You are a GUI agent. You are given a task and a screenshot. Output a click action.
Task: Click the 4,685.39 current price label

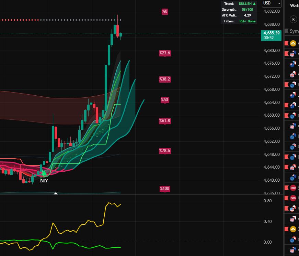[x=271, y=35]
